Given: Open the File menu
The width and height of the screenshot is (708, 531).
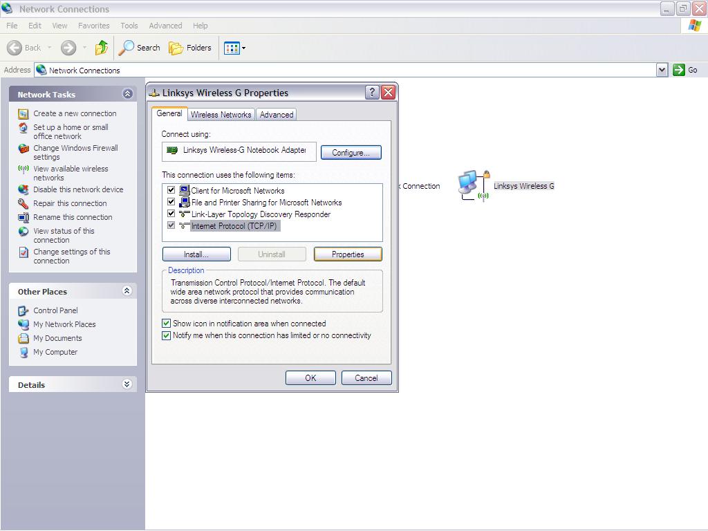Looking at the screenshot, I should 12,26.
